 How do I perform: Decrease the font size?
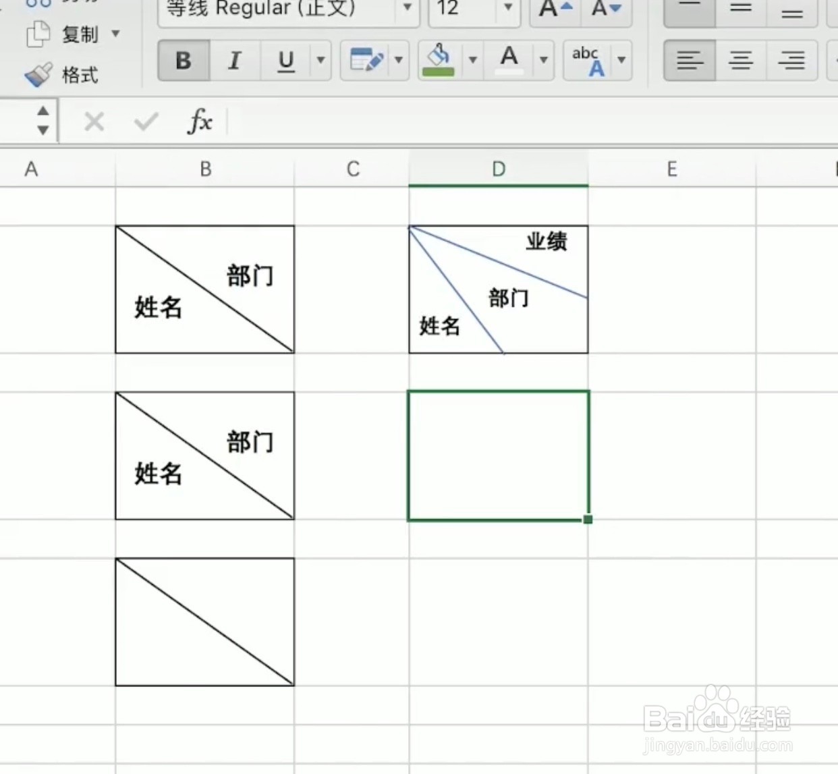click(x=605, y=9)
